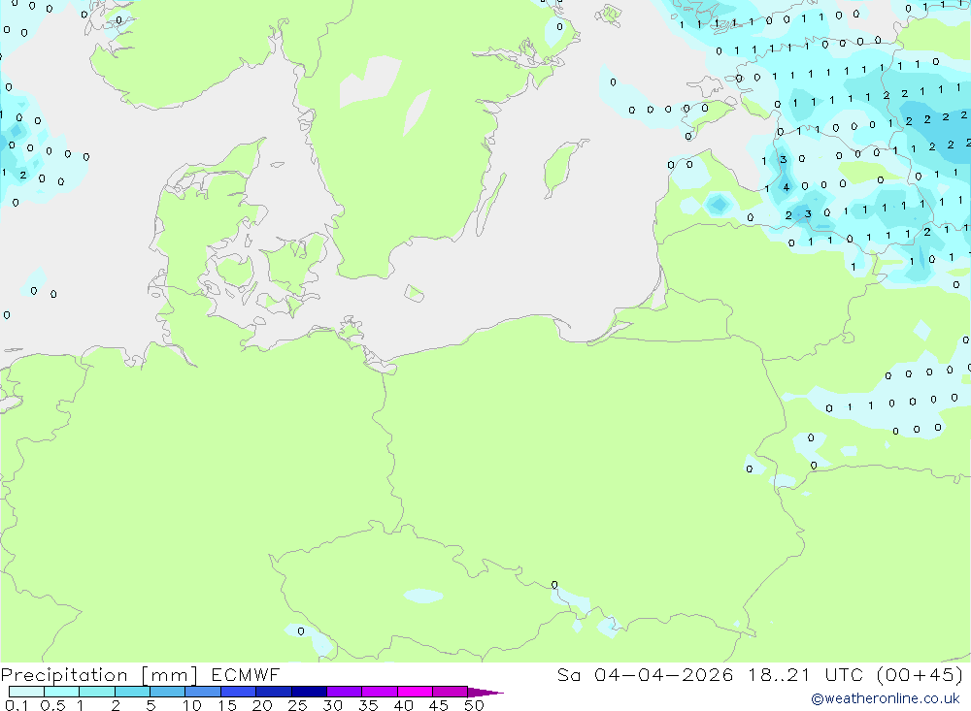Select the '18..21 UTC' time range text
This screenshot has width=971, height=711.
point(805,674)
